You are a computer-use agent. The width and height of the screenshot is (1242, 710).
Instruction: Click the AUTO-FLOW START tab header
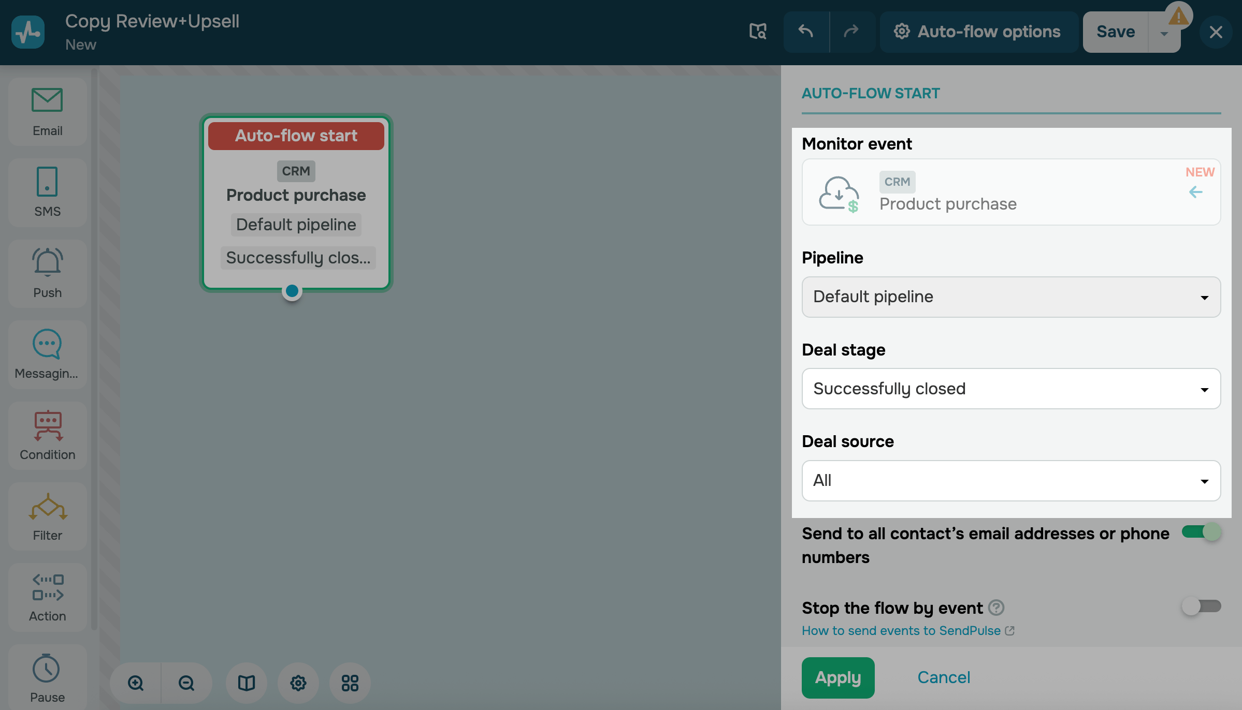(x=871, y=94)
